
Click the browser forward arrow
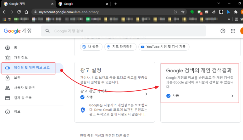(12, 12)
